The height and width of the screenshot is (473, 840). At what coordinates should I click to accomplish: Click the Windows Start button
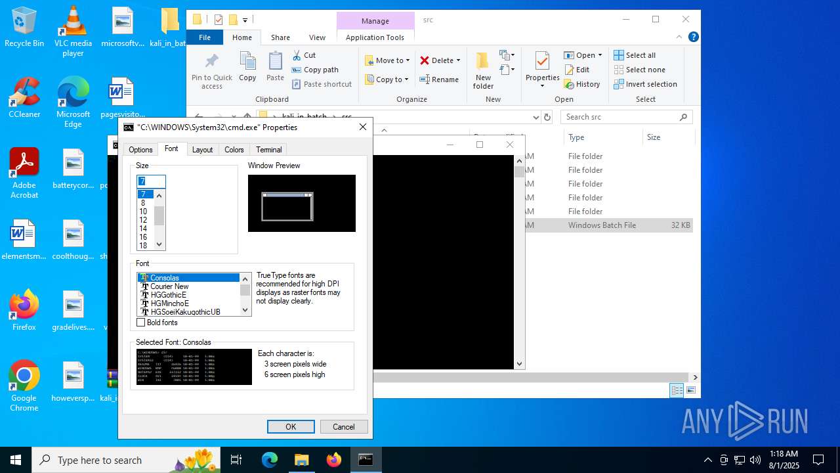[16, 460]
